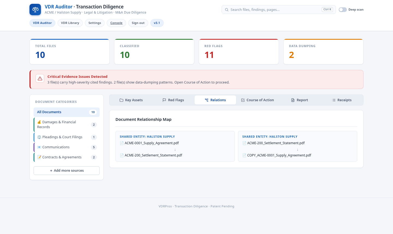
Task: Click the Ctrl K shortcut badge
Action: pyautogui.click(x=327, y=10)
